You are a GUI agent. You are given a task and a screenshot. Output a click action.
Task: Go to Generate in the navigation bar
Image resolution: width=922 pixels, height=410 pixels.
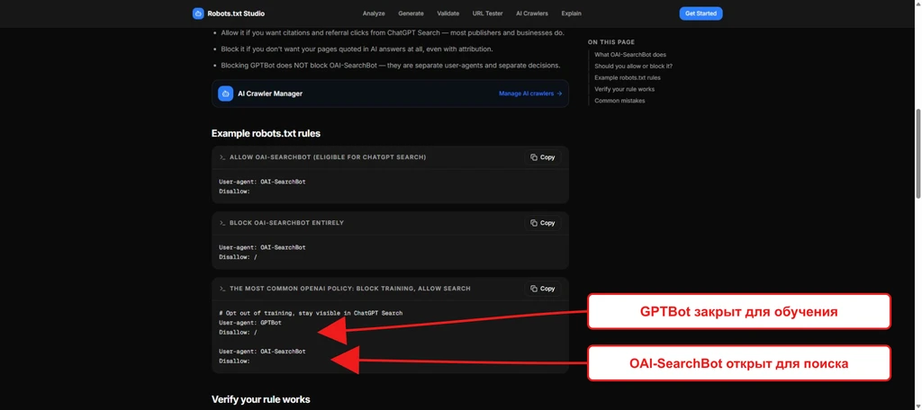coord(411,13)
